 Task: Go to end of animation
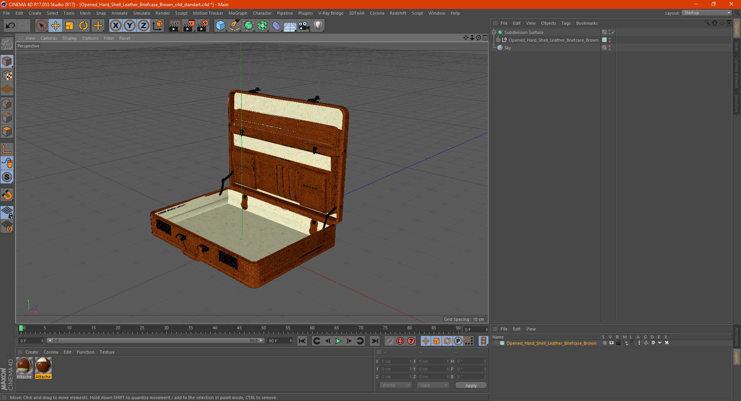(x=374, y=341)
